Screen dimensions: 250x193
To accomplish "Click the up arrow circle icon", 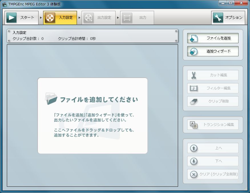I will 194,148.
